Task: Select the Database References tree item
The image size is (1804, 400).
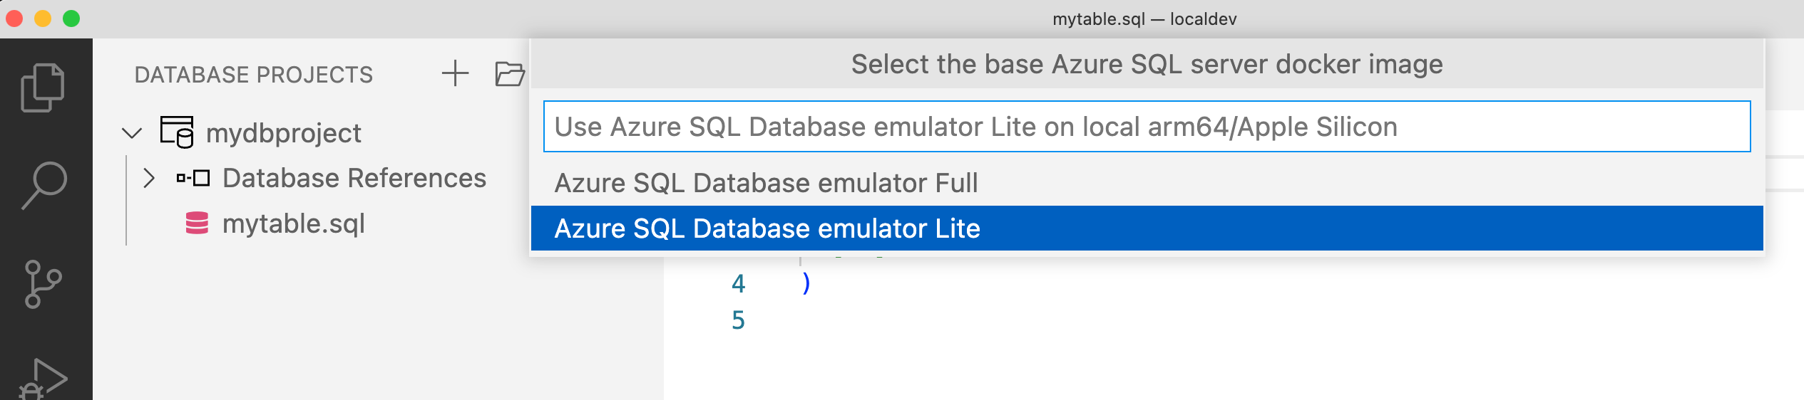Action: pyautogui.click(x=354, y=178)
